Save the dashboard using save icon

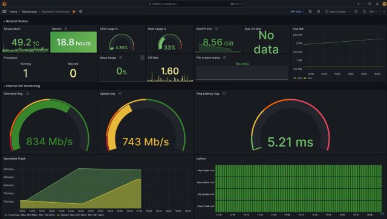(310, 11)
